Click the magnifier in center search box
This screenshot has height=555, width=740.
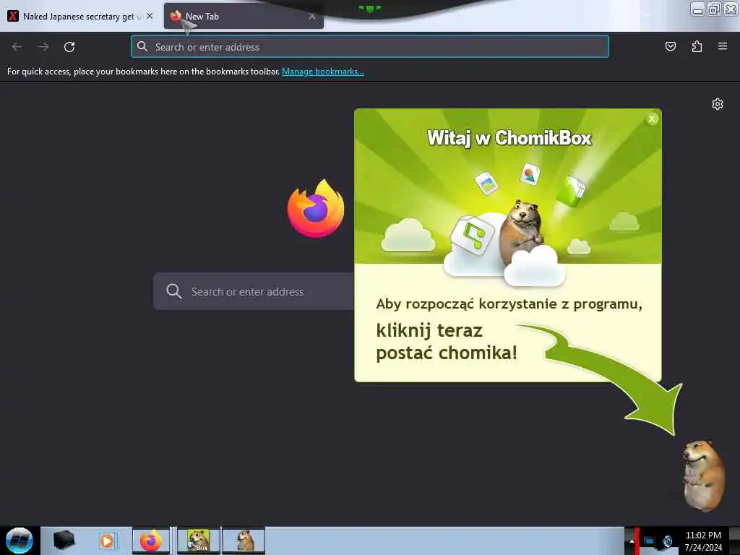point(173,291)
